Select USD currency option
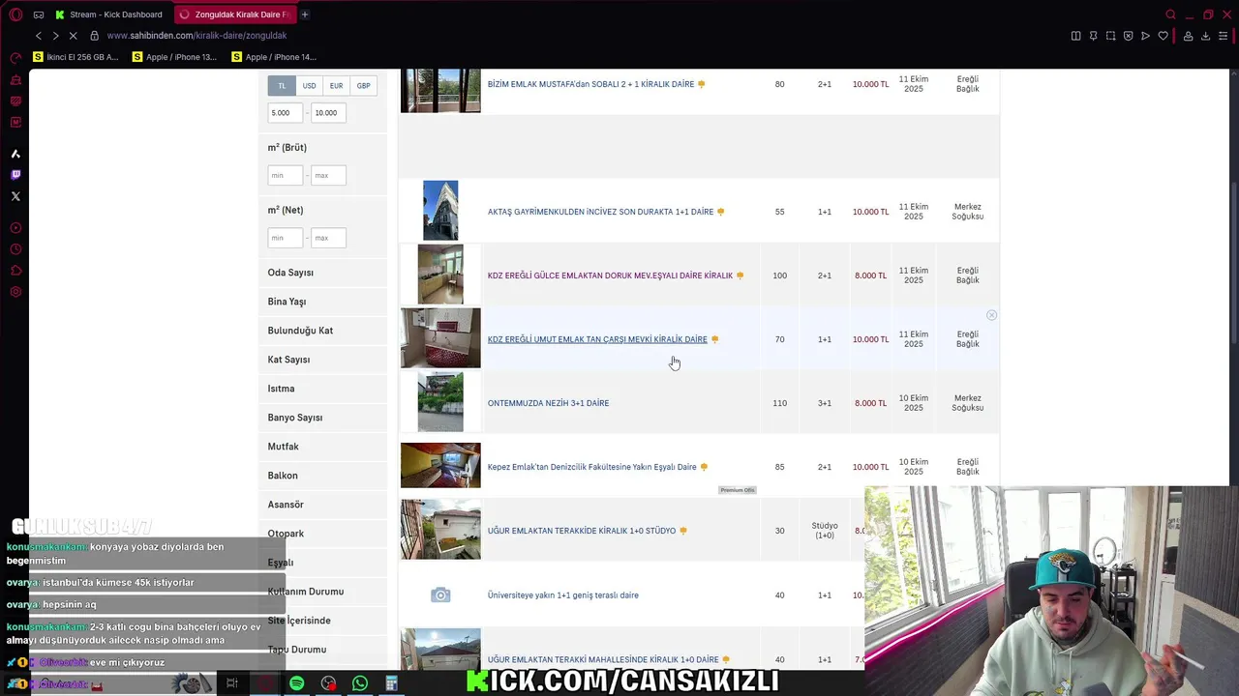The width and height of the screenshot is (1239, 696). click(x=309, y=86)
